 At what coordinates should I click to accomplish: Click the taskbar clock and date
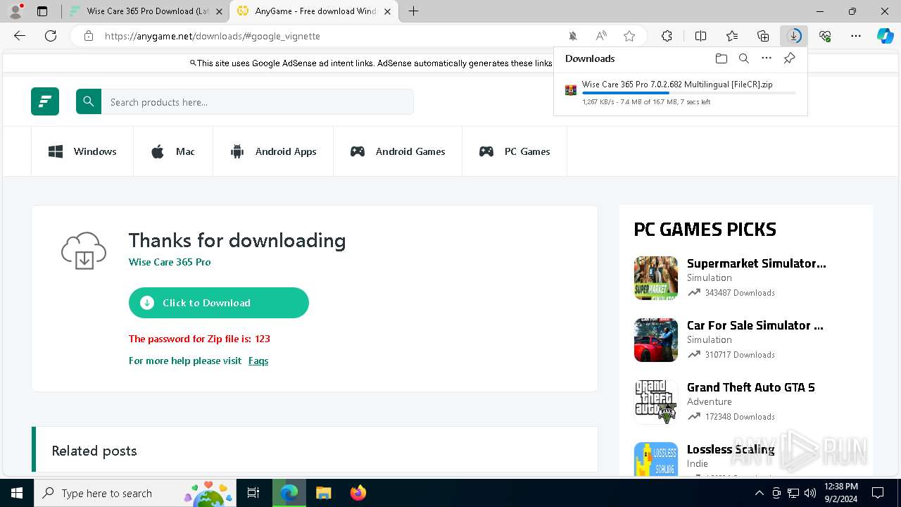coord(840,493)
